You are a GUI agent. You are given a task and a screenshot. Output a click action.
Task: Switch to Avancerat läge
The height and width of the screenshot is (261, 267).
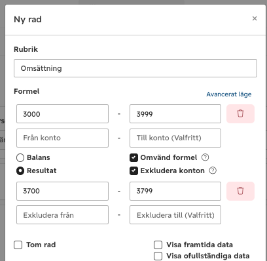(229, 94)
